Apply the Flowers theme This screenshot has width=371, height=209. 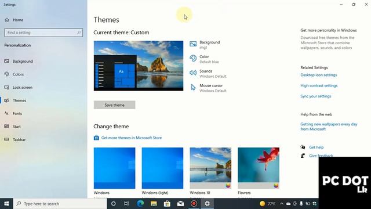(259, 168)
